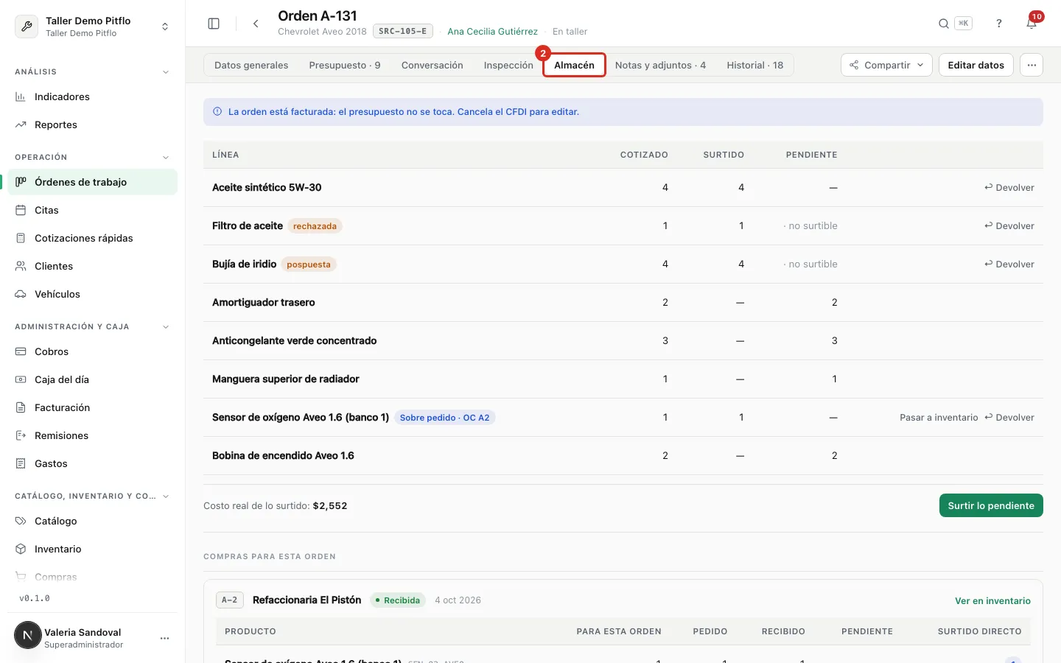Click the Editar datos button

(x=976, y=65)
